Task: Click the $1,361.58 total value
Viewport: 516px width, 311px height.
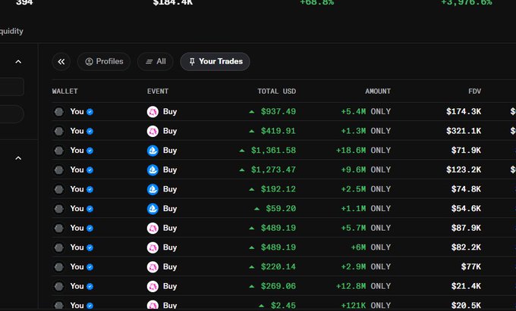Action: [273, 151]
